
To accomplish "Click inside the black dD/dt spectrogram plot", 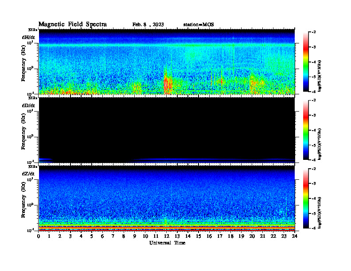I will pos(167,130).
